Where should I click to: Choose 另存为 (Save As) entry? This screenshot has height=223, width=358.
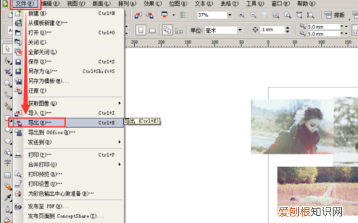(69, 71)
